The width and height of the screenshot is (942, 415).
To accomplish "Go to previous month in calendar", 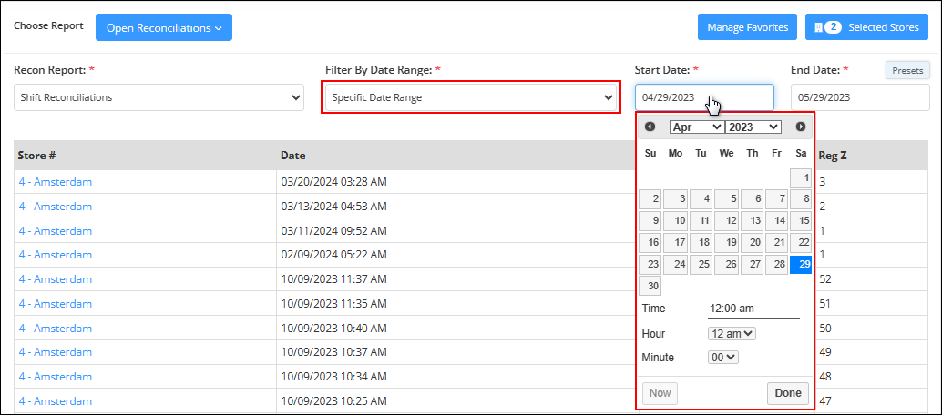I will [x=650, y=127].
